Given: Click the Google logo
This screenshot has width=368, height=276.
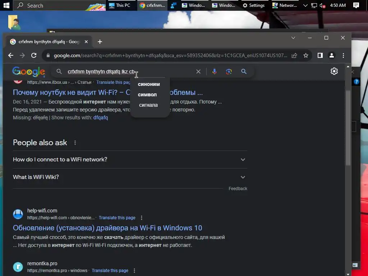Looking at the screenshot, I should click(x=29, y=72).
